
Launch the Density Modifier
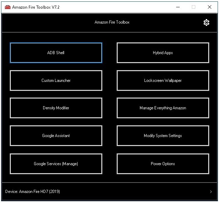click(x=56, y=108)
